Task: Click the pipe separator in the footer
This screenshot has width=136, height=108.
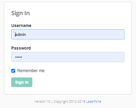Action: pyautogui.click(x=52, y=102)
